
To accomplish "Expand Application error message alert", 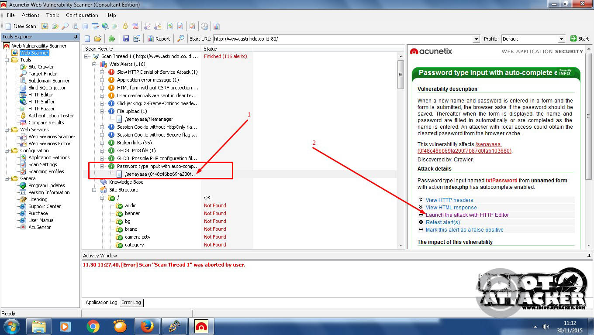I will coord(102,80).
